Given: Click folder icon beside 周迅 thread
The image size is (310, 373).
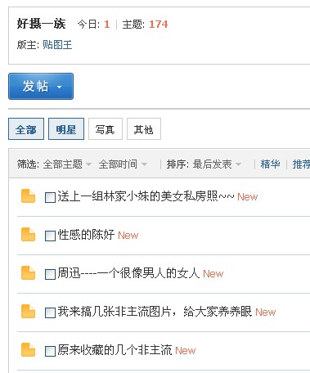Looking at the screenshot, I should pyautogui.click(x=28, y=273).
